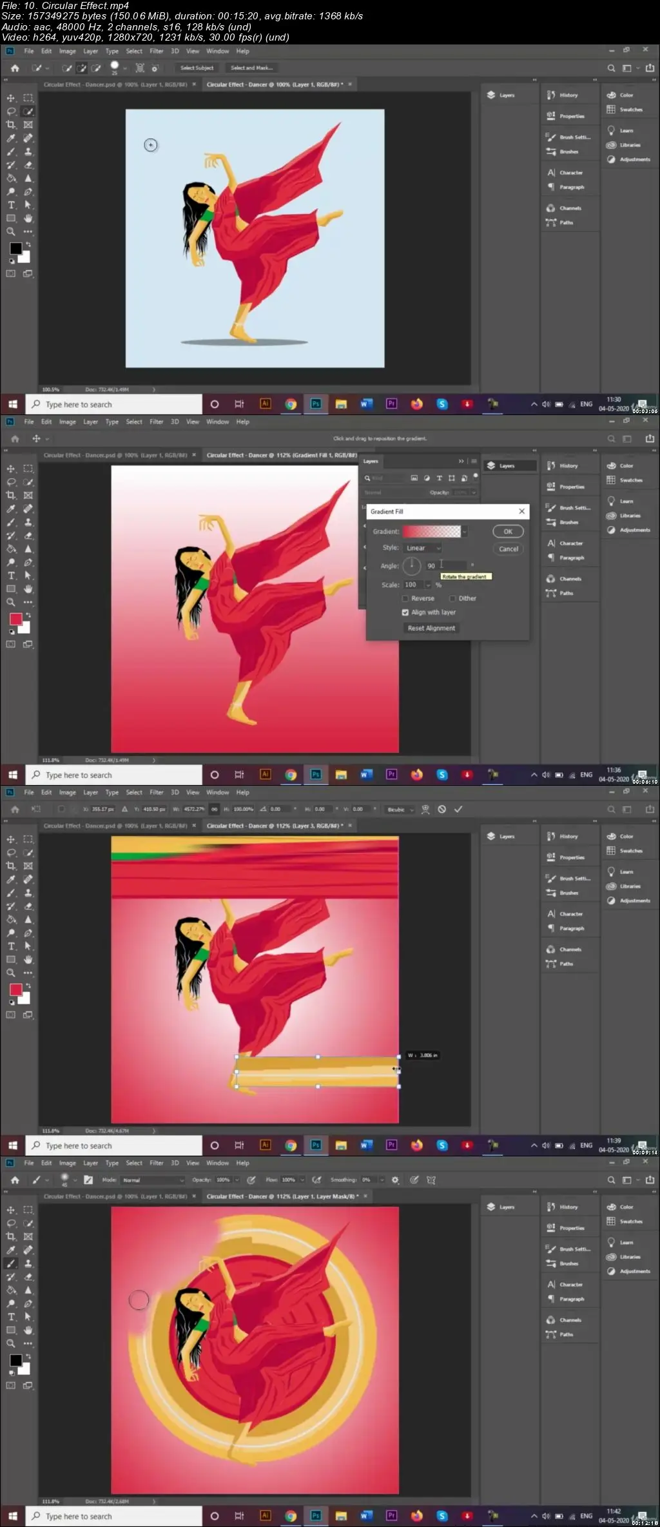660x1527 pixels.
Task: Choose the Paint Bucket tool in the Layer Mask frame
Action: [x=11, y=1290]
